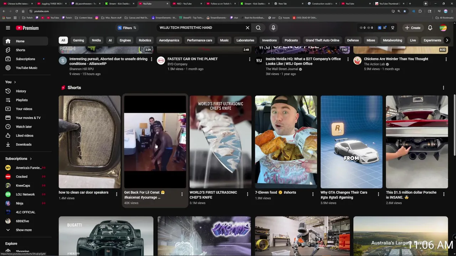Open the notifications bell
Screen dimensions: 456x256
click(x=430, y=28)
